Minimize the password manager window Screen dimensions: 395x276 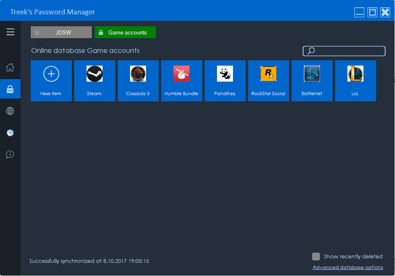tap(359, 12)
